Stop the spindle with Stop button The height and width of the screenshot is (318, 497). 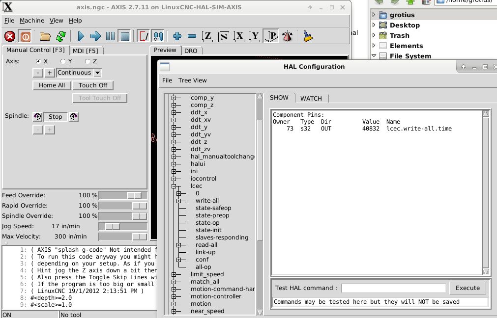pos(56,117)
